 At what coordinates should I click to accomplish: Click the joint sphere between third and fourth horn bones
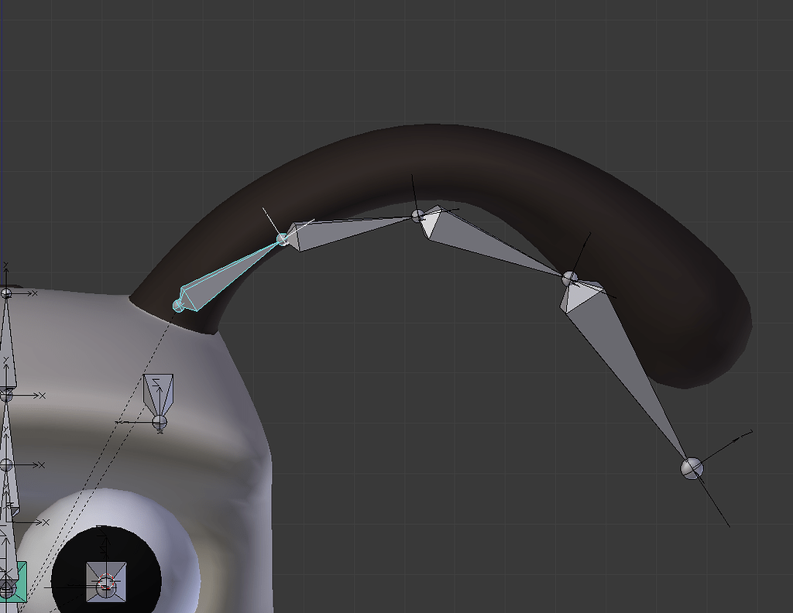tap(570, 279)
